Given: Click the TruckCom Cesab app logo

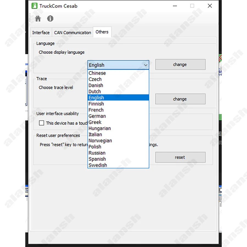Looking at the screenshot, I should coord(34,6).
